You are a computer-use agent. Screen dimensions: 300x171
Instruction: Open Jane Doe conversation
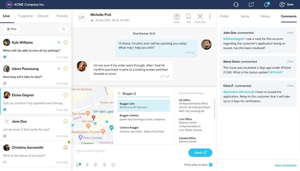point(36,128)
